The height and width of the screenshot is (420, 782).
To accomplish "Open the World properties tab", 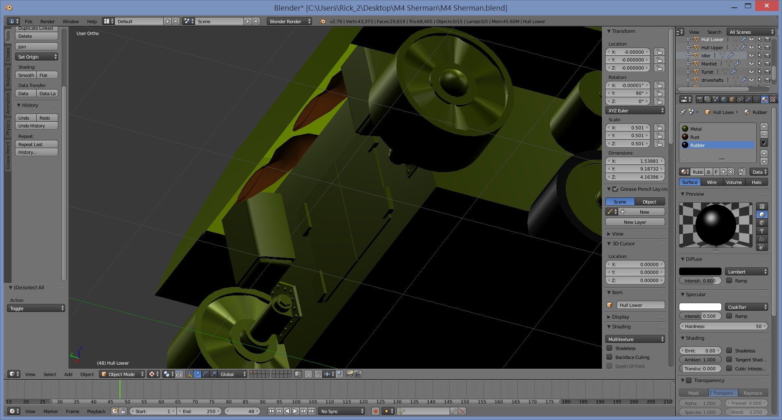I will click(724, 99).
